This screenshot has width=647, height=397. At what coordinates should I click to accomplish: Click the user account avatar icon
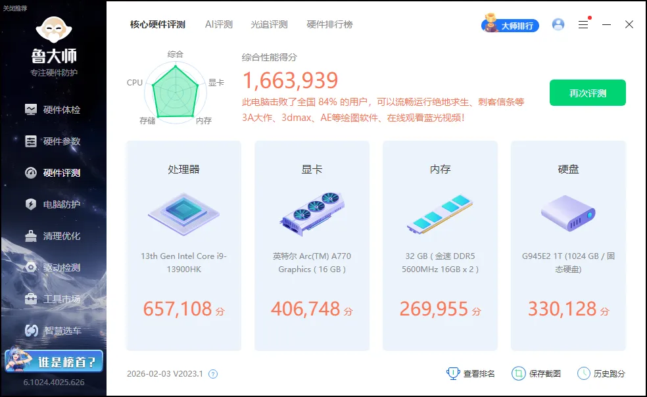(558, 24)
